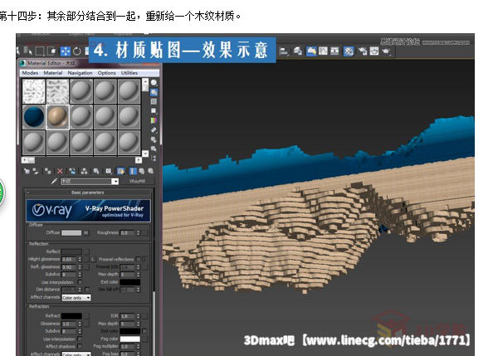Click the Put to Library icon
Viewport: 503px width, 356px height.
(96, 171)
